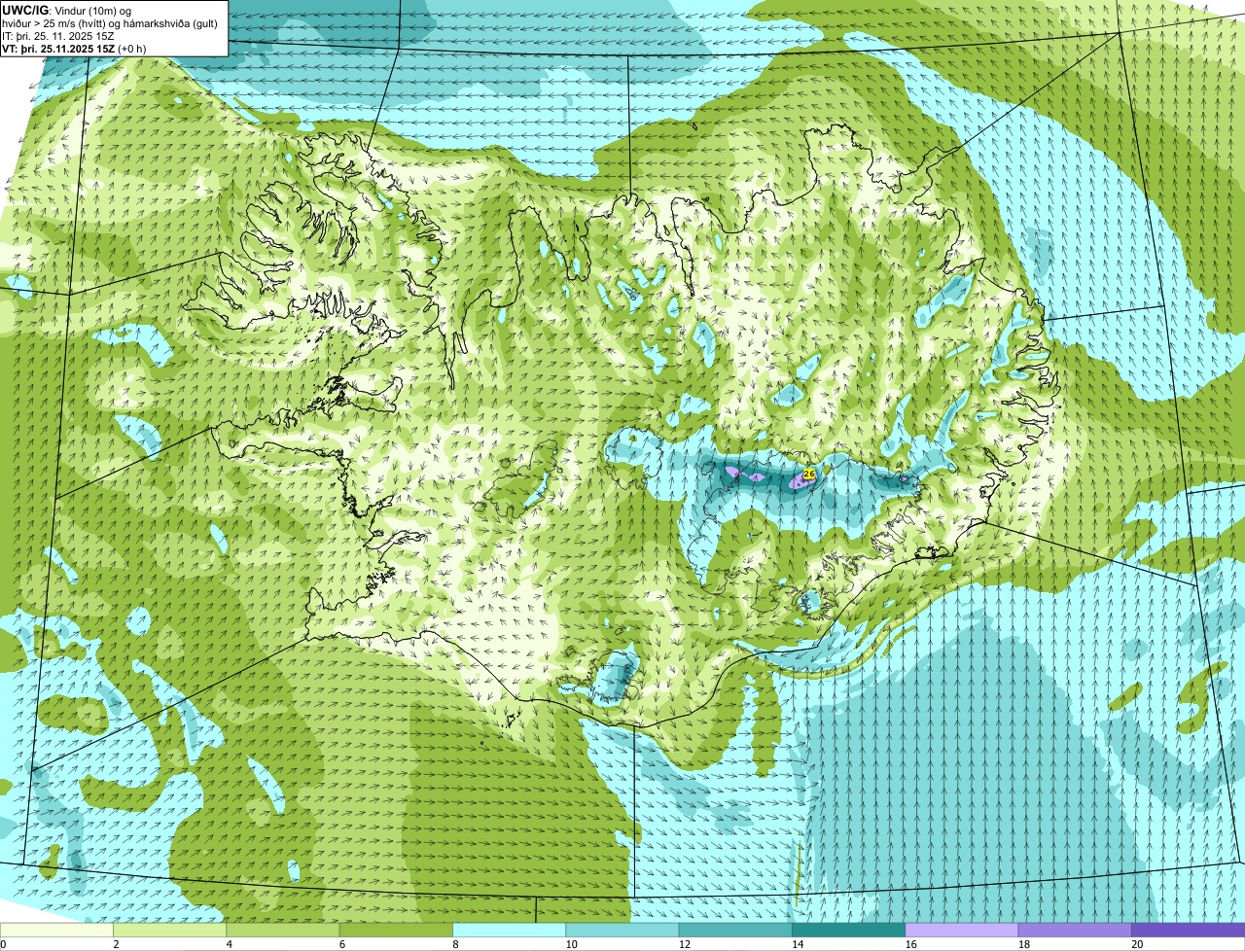1245x951 pixels.
Task: Click the 'VT: þri. 25.11.2025 15Z (+0 h)' line
Action: 75,48
